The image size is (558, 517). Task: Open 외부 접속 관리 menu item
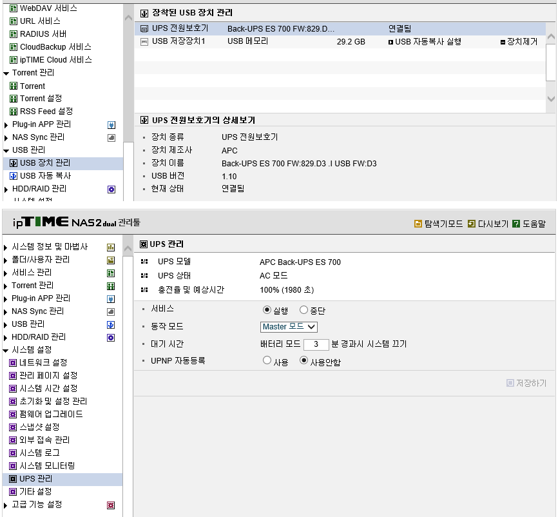tap(44, 440)
